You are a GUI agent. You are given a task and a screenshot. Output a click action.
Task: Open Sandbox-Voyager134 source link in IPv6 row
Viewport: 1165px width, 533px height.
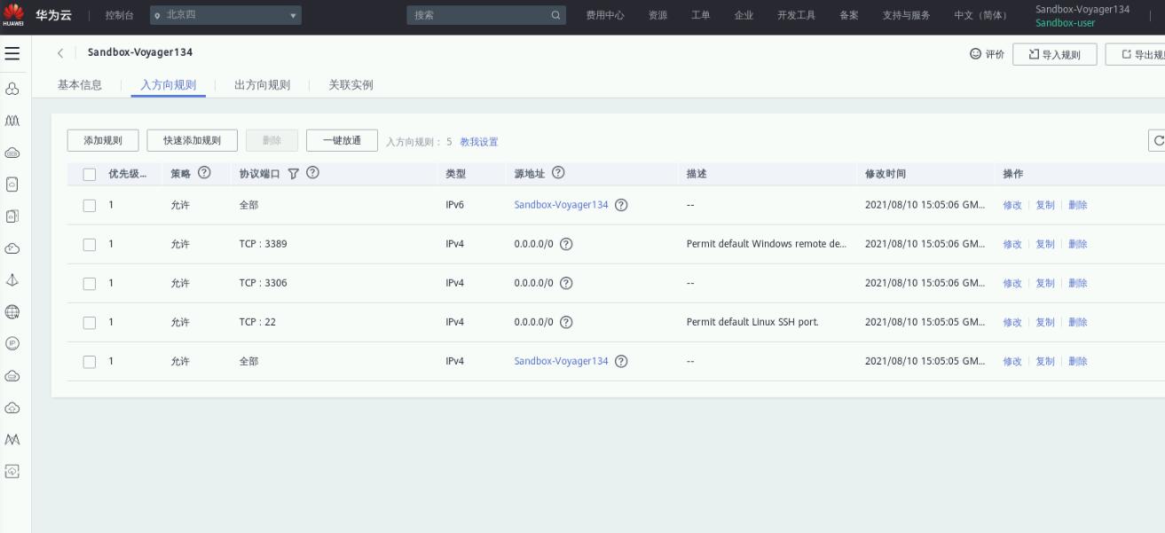click(x=562, y=205)
